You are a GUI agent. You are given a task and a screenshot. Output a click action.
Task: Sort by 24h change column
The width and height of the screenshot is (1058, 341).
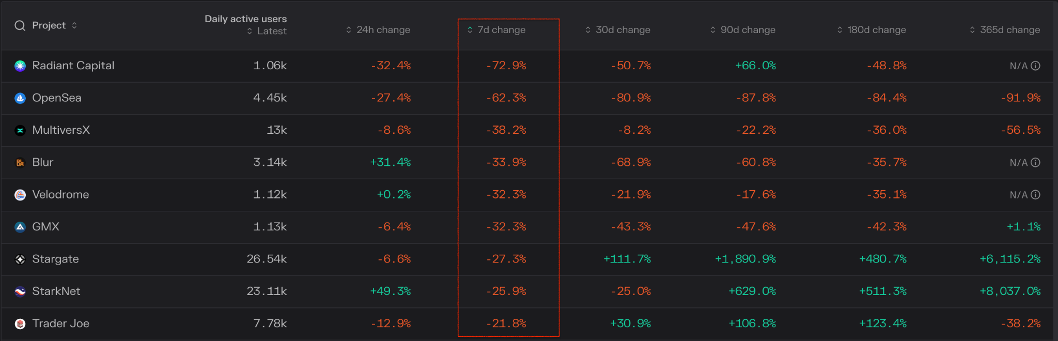pos(378,30)
